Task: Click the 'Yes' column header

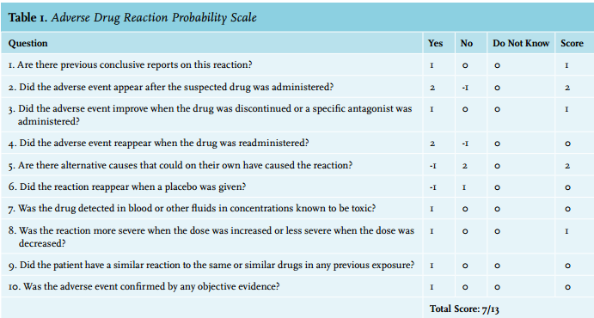Action: point(435,43)
